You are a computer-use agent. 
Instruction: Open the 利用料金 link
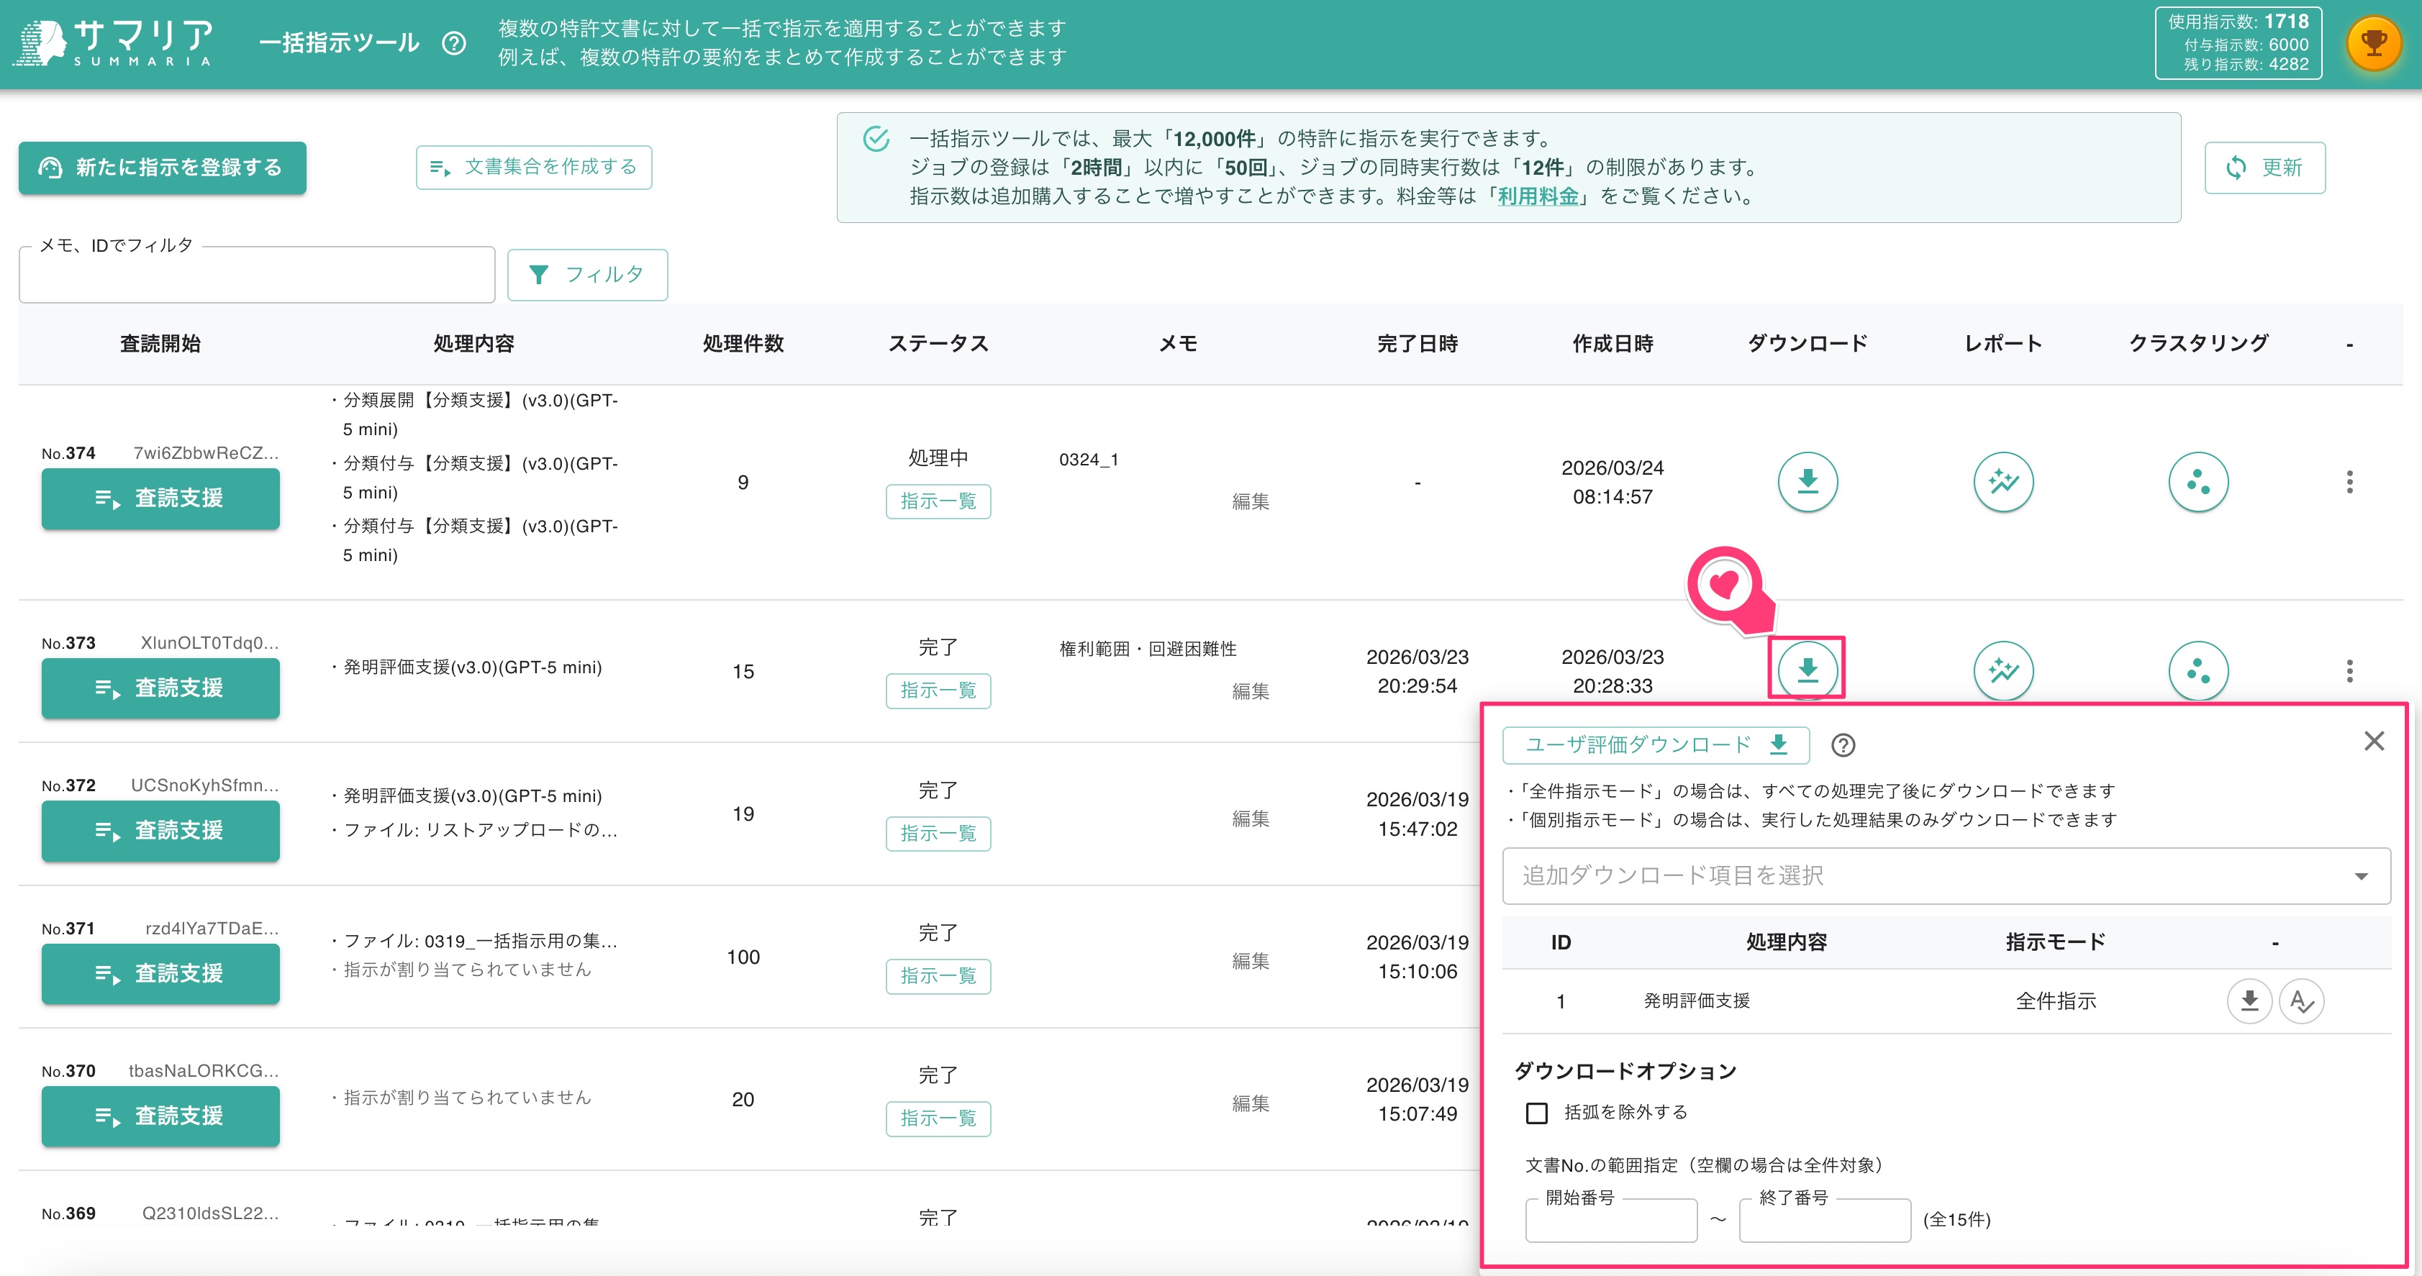pyautogui.click(x=1537, y=196)
